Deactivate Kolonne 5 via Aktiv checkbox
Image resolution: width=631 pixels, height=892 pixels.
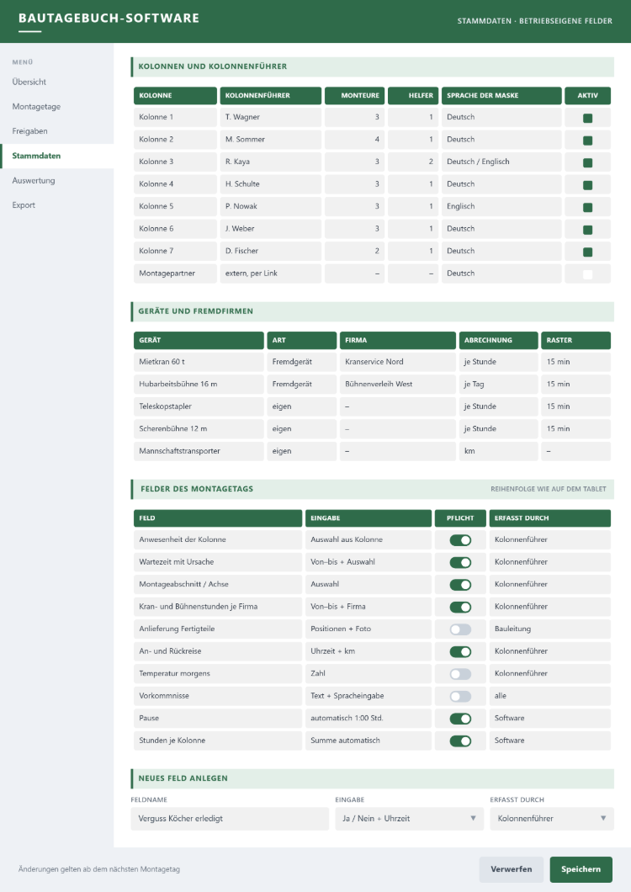point(588,208)
